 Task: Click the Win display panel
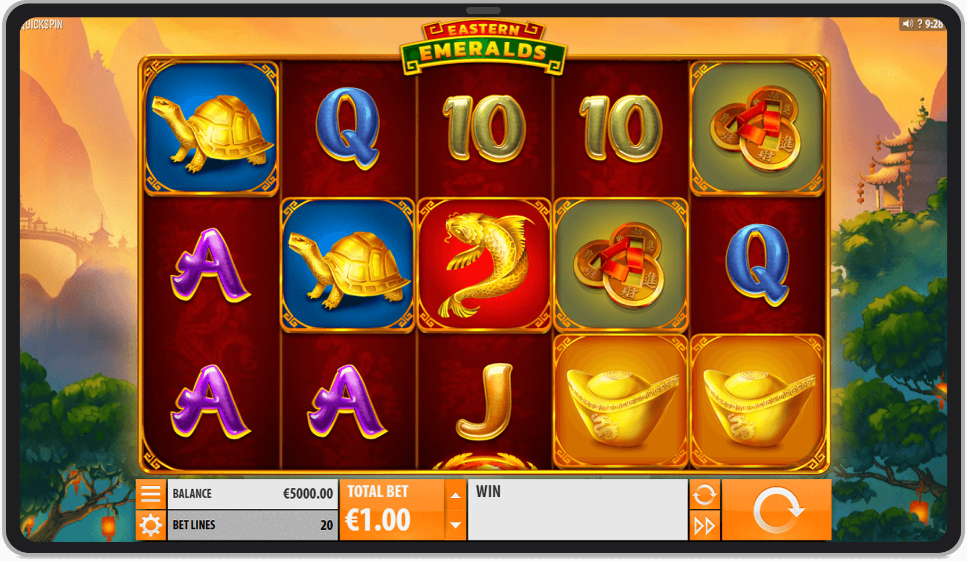pos(577,510)
